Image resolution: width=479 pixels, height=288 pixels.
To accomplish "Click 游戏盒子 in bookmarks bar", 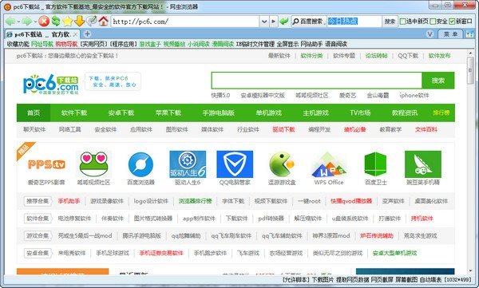I will [x=150, y=45].
